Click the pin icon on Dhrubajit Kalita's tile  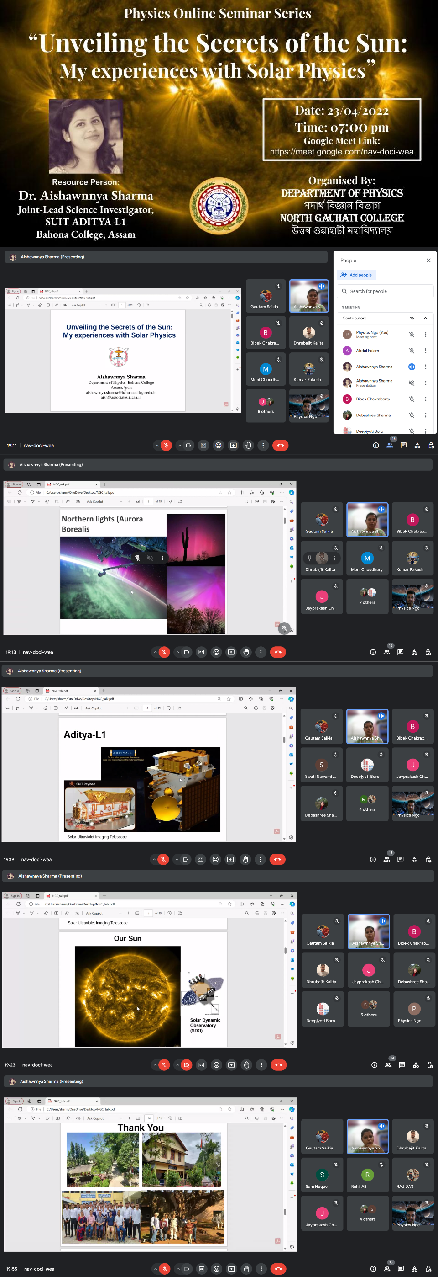tap(309, 558)
